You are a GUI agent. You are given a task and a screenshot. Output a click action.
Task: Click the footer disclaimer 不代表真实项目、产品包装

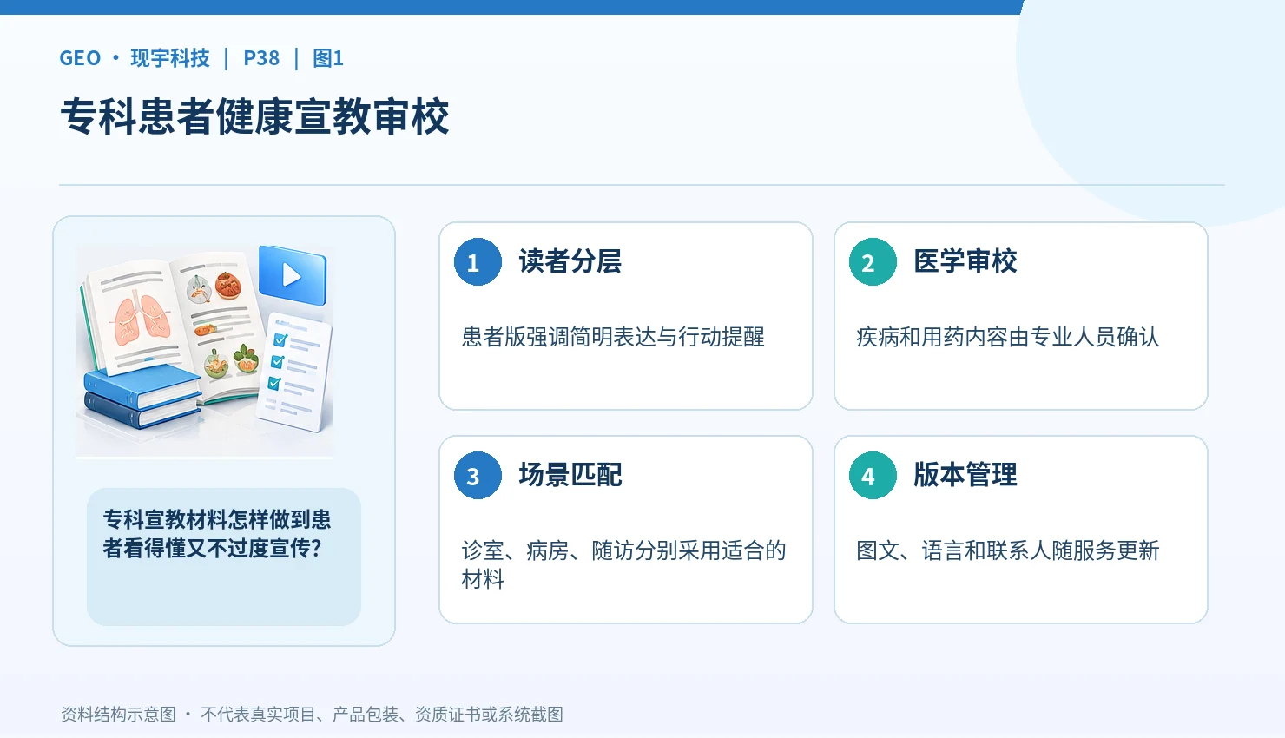(x=300, y=715)
